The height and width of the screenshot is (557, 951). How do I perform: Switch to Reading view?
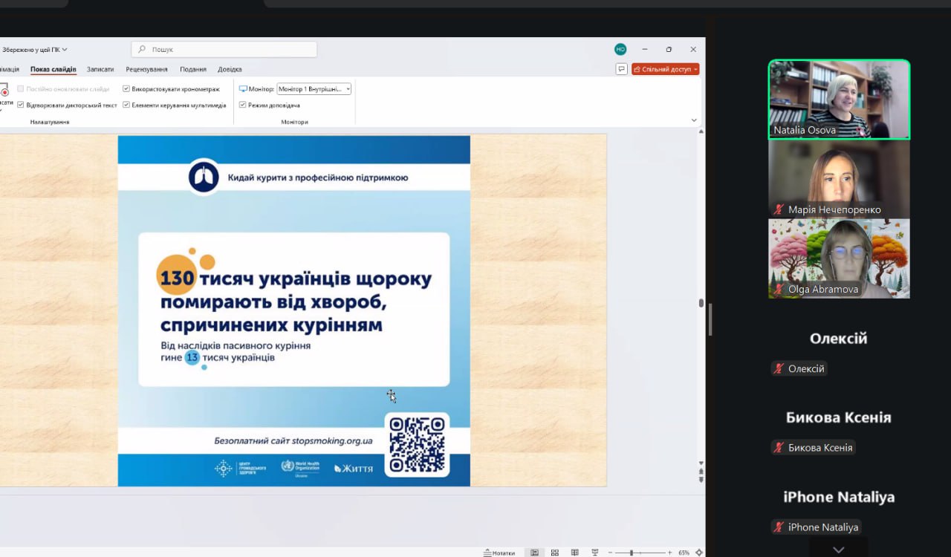(574, 553)
